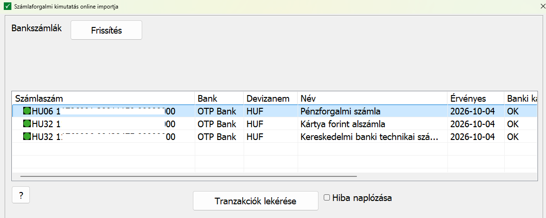Click OK status cell in Kártya forint row
Image resolution: width=546 pixels, height=218 pixels.
point(513,124)
